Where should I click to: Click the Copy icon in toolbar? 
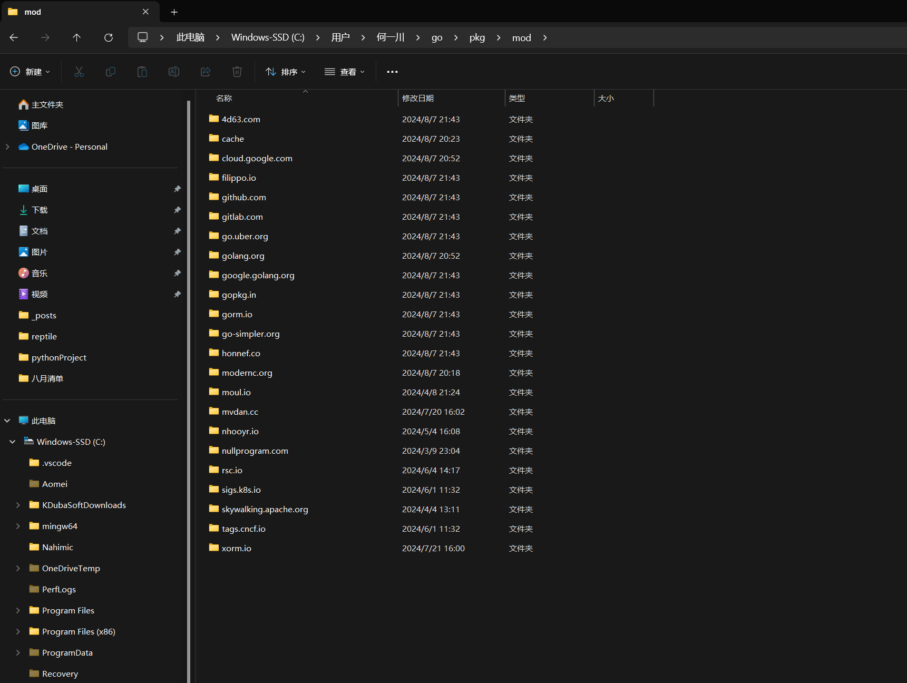coord(111,72)
